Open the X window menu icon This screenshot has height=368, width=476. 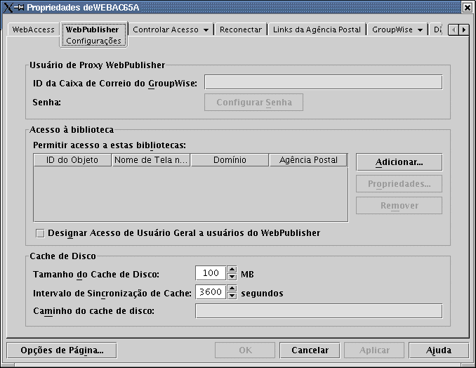tap(8, 7)
